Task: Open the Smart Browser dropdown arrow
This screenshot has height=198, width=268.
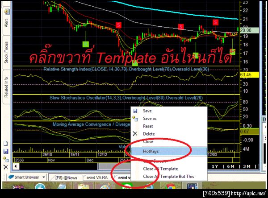Action: coord(44,177)
